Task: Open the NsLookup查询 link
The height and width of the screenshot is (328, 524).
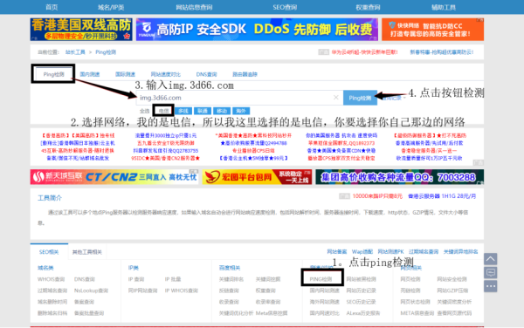Action: click(x=91, y=290)
